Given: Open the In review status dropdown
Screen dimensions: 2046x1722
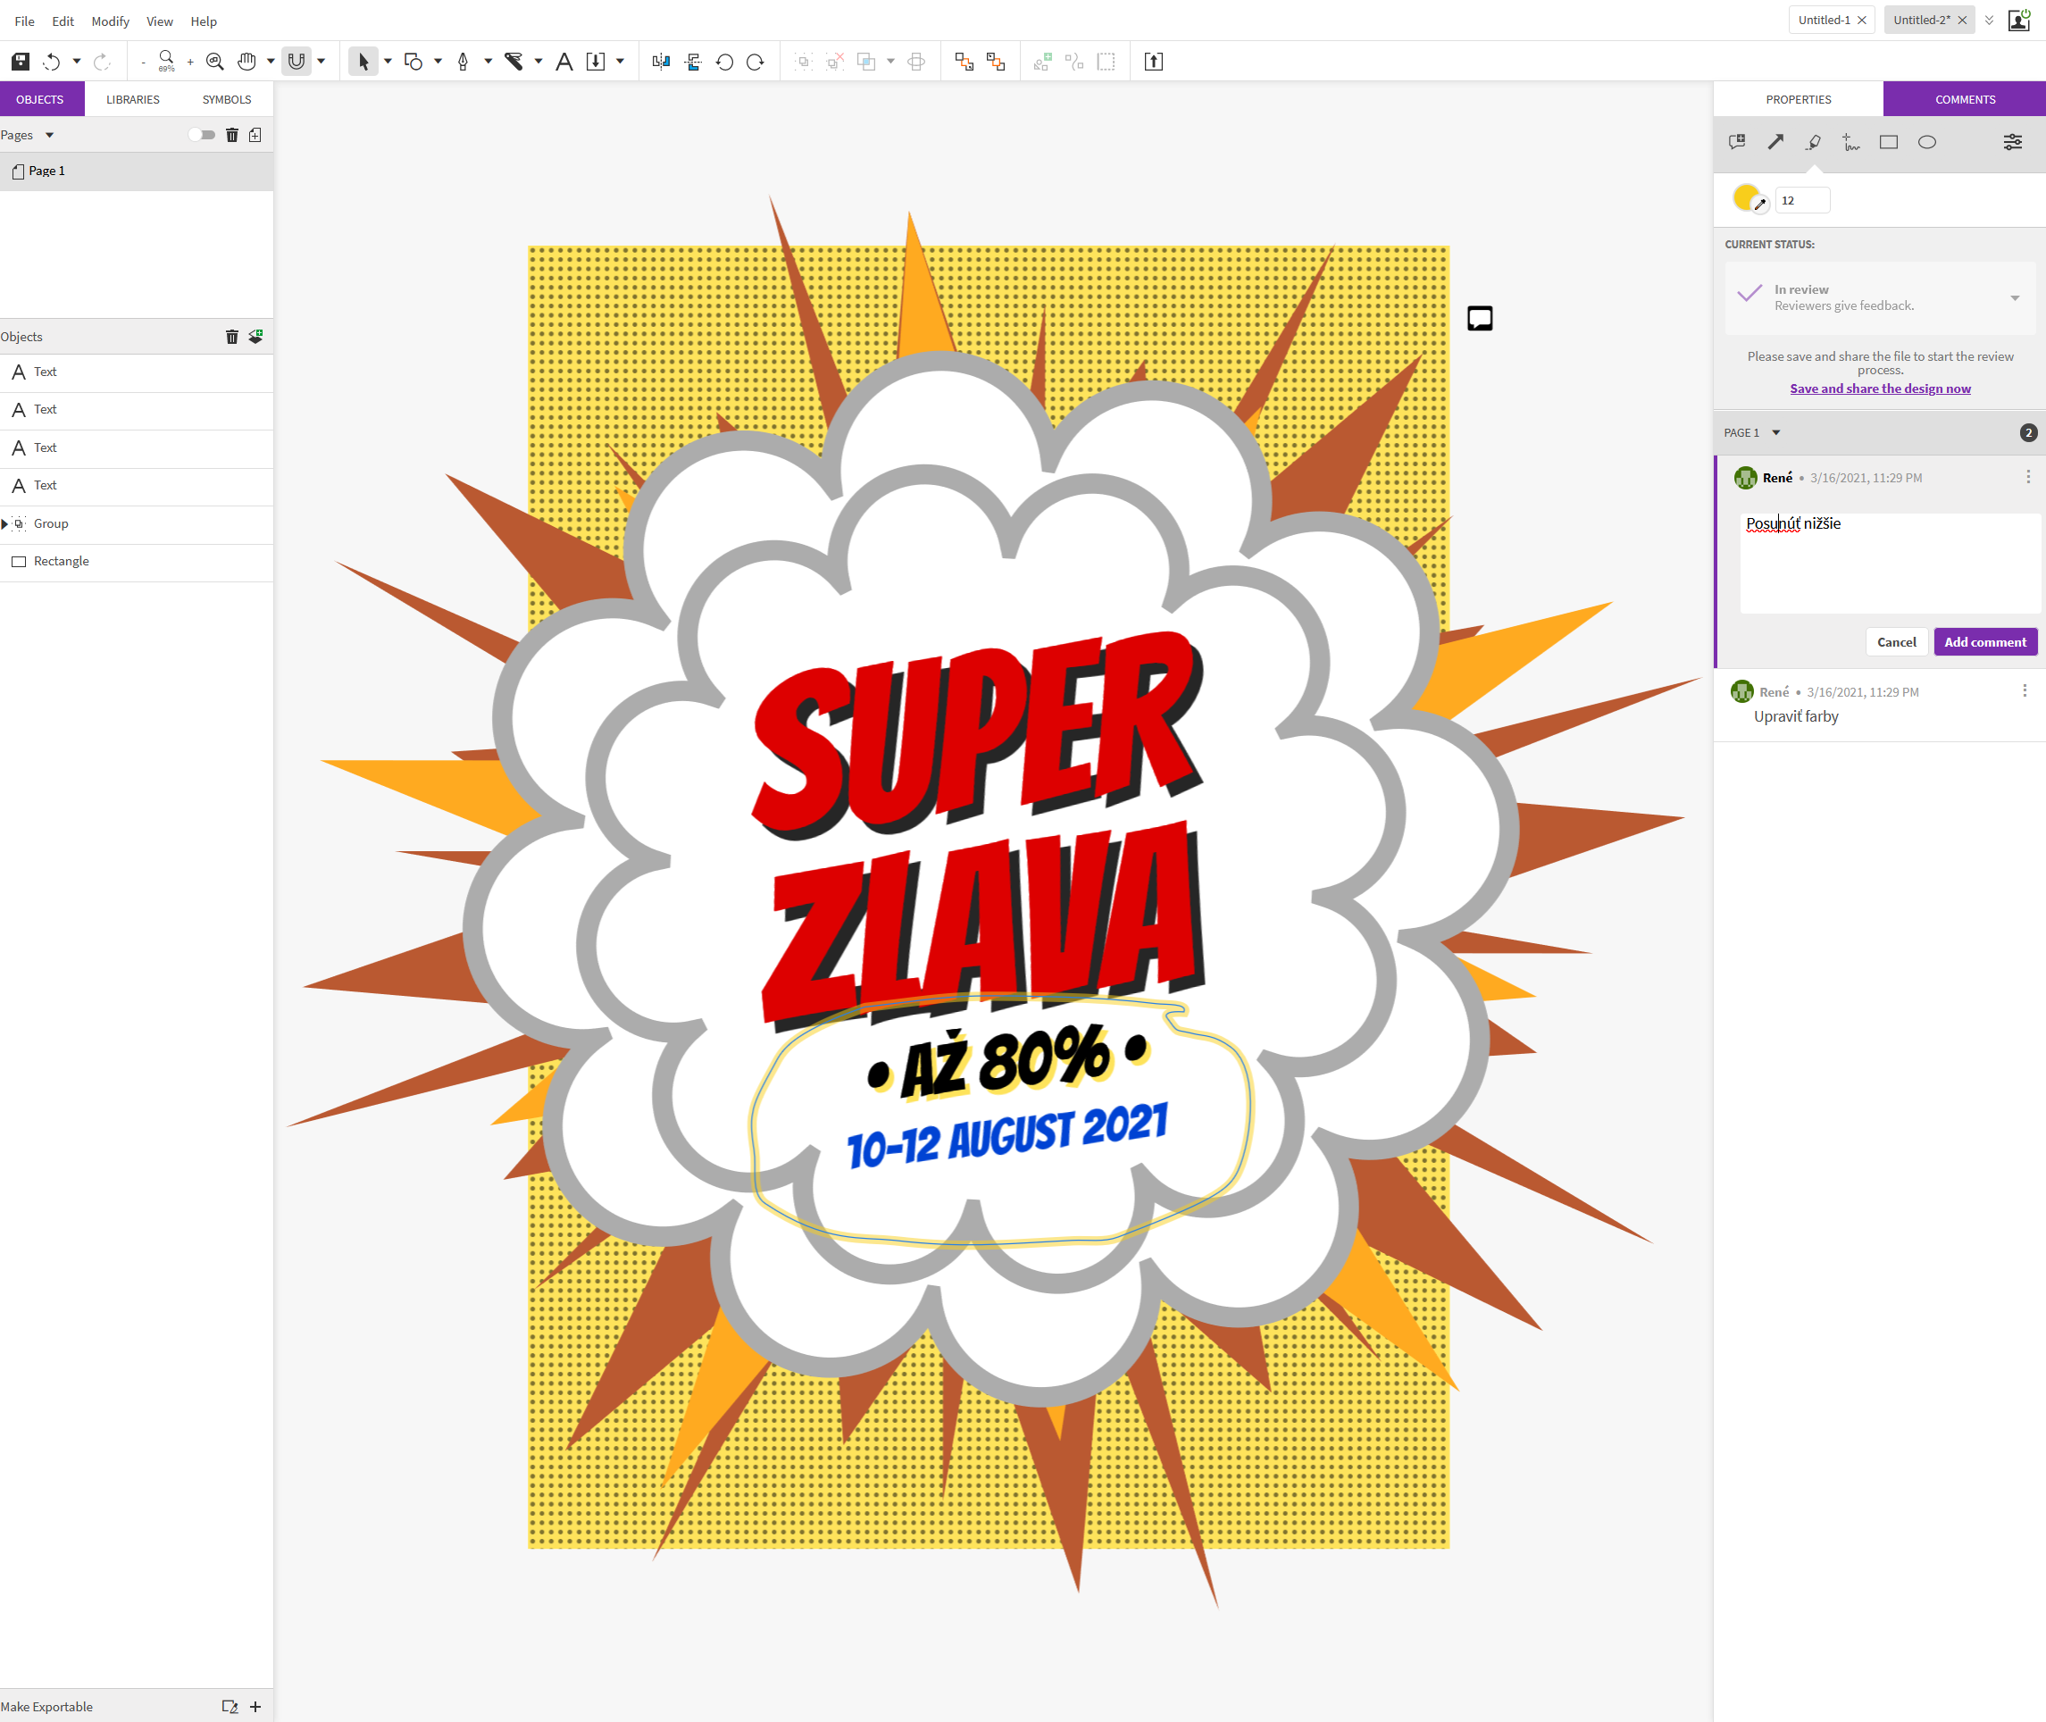Looking at the screenshot, I should (x=2014, y=297).
